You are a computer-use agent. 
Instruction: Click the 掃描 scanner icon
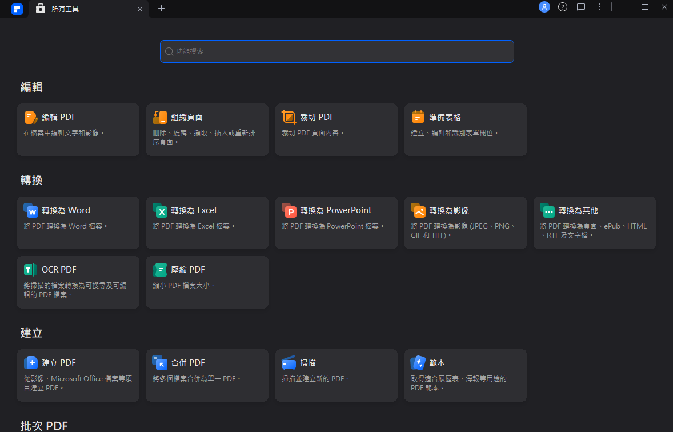289,363
